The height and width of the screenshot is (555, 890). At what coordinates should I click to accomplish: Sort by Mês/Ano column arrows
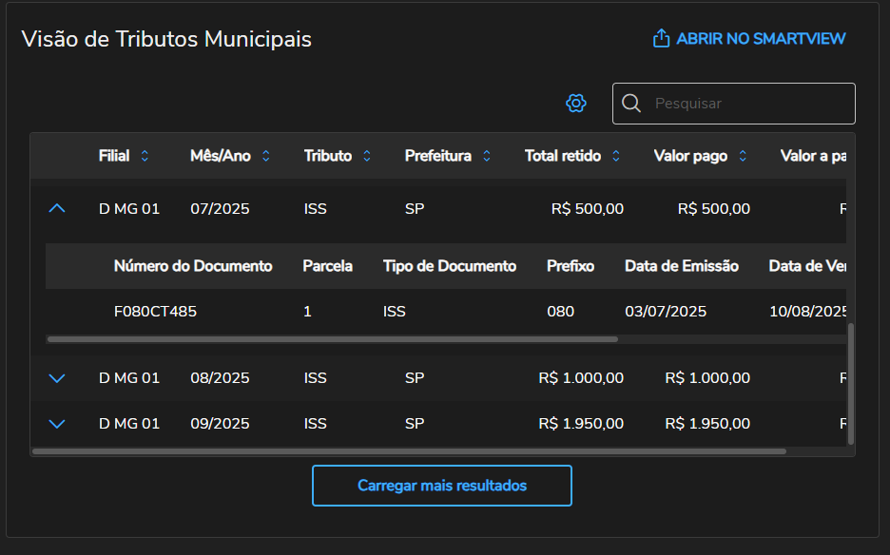point(266,156)
